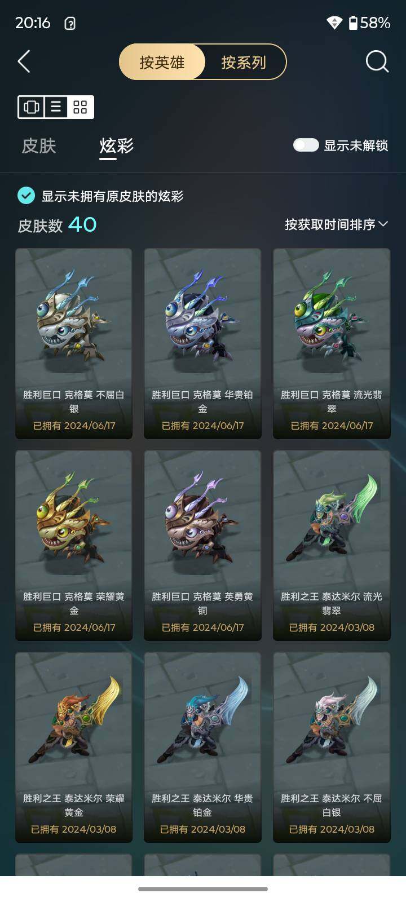Switch to carousel card view icon
This screenshot has width=406, height=902.
(32, 107)
